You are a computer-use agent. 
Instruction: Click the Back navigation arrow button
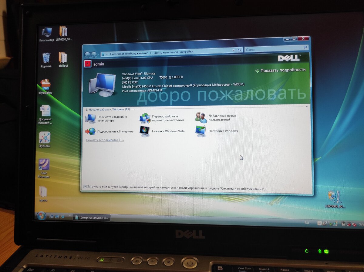coord(88,55)
